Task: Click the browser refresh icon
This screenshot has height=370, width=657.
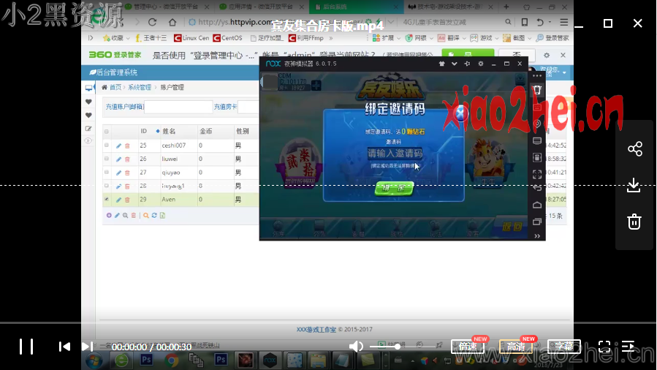Action: pos(153,22)
